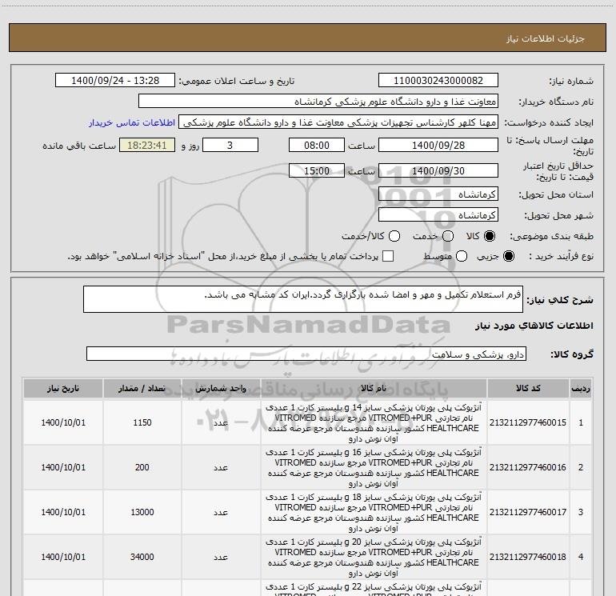
Task: Click the countdown timer 18:23:41
Action: pos(147,145)
